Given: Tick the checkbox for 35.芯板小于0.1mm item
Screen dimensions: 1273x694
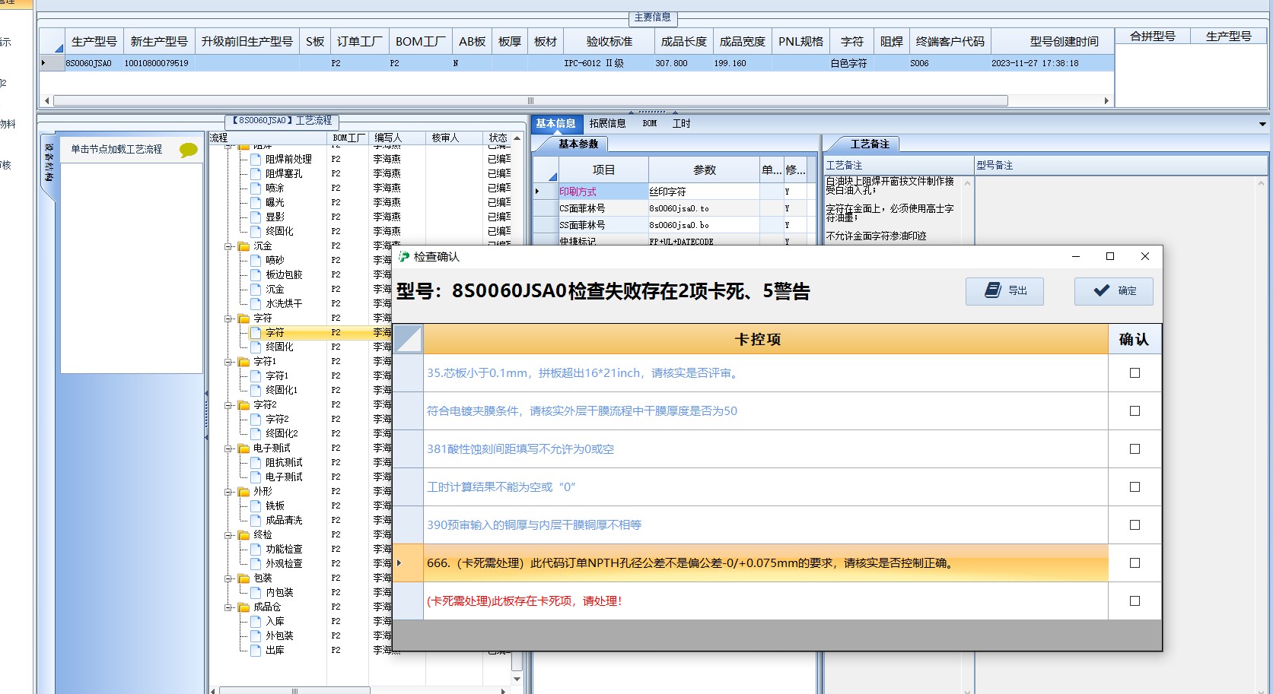Looking at the screenshot, I should pyautogui.click(x=1135, y=373).
